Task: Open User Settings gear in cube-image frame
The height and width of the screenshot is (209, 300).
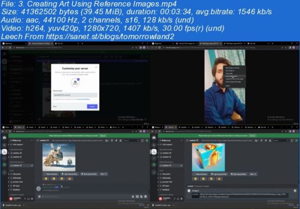Action: 182,199
